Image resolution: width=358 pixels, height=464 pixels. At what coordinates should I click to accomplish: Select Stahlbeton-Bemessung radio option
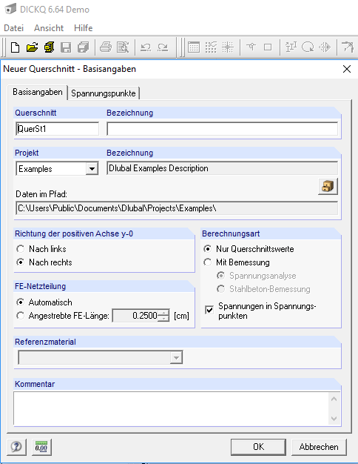(x=220, y=289)
